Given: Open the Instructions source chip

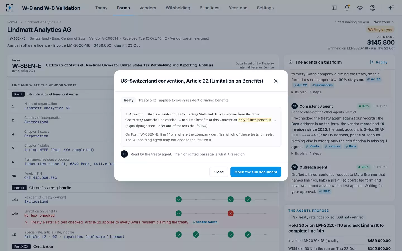Looking at the screenshot, I should [322, 85].
